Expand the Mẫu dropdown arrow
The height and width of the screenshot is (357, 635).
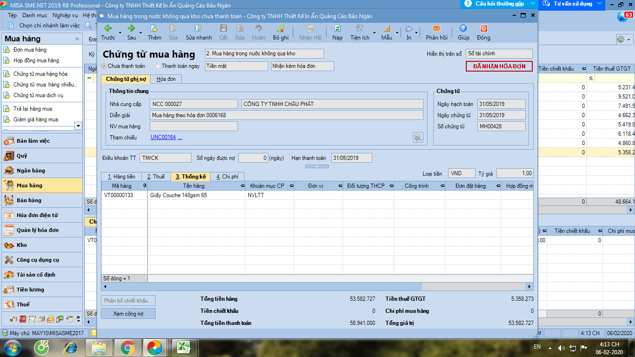(397, 33)
